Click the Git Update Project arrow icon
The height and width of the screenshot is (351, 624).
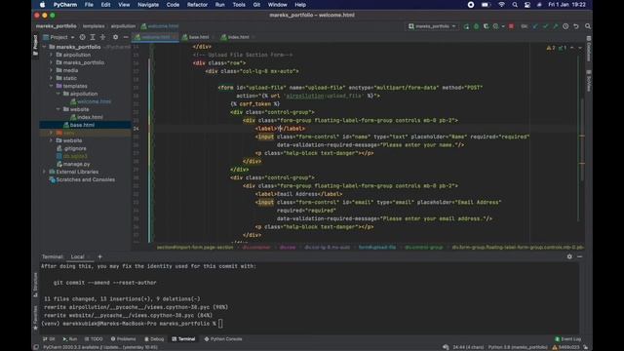535,26
